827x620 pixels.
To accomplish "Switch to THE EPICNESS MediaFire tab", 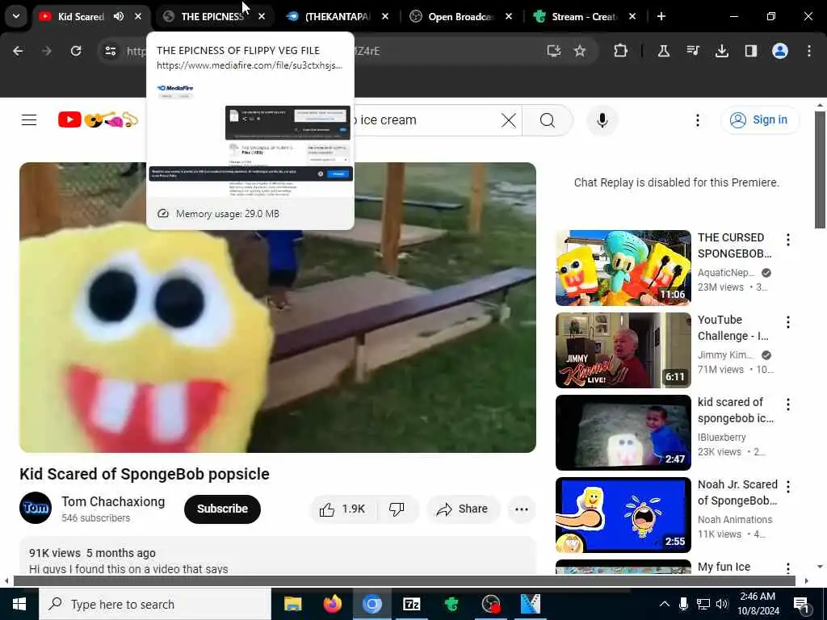I will tap(212, 16).
